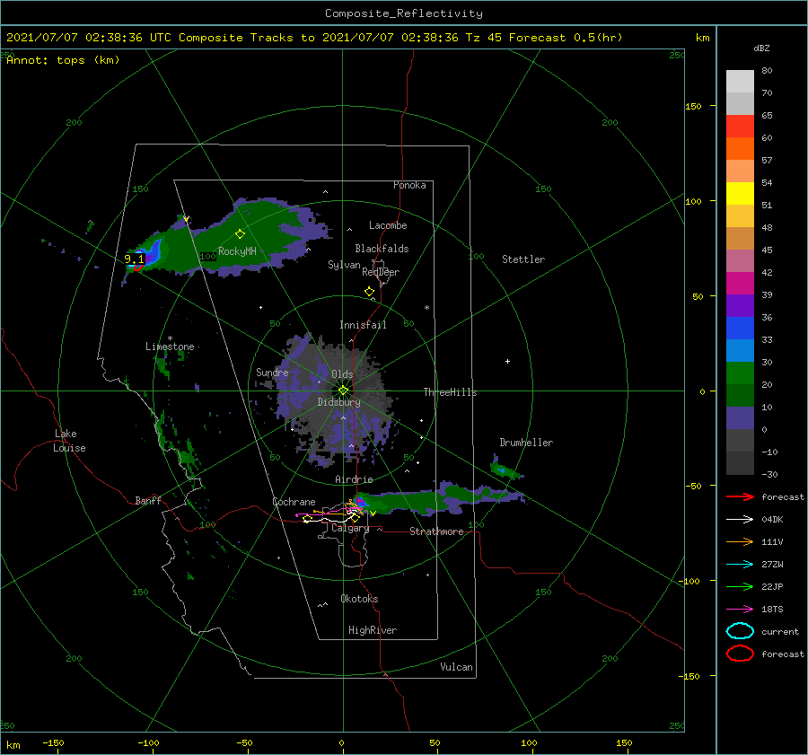Click the Forecast 0.5(hr) text
808x755 pixels.
[566, 38]
